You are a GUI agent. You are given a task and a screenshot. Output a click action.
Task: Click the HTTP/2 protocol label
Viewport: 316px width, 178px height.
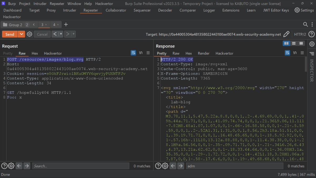(300, 34)
